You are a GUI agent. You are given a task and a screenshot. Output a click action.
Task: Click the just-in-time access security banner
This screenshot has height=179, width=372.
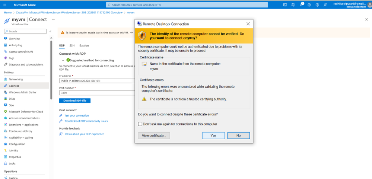click(96, 33)
